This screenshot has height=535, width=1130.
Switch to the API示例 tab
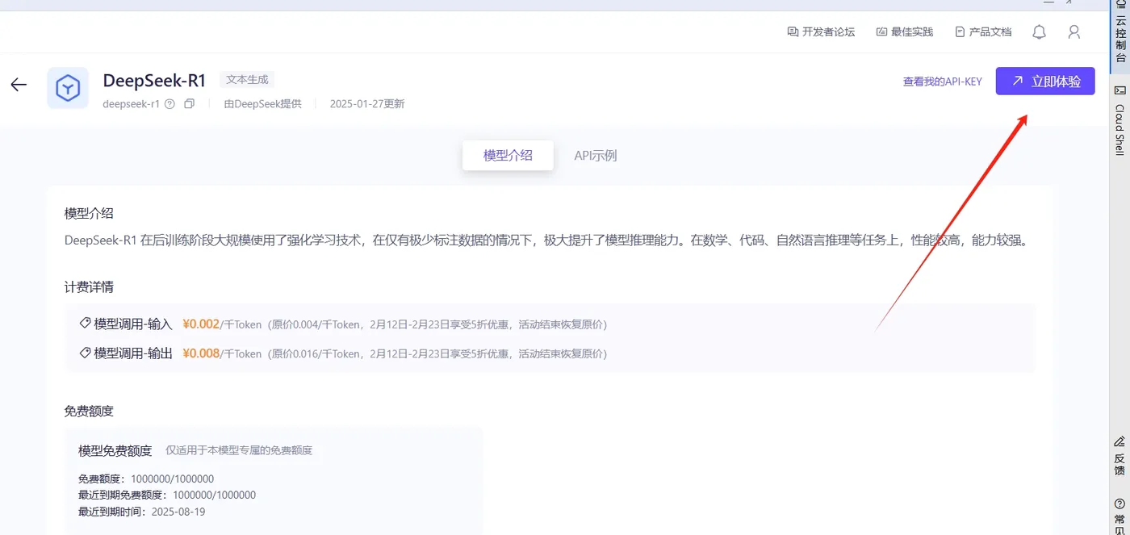tap(596, 156)
